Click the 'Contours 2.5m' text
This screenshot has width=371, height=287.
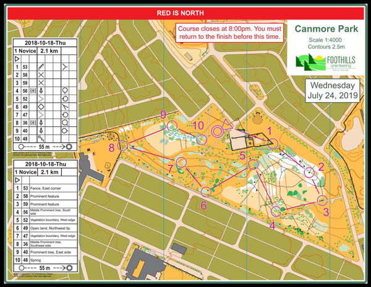(x=326, y=47)
